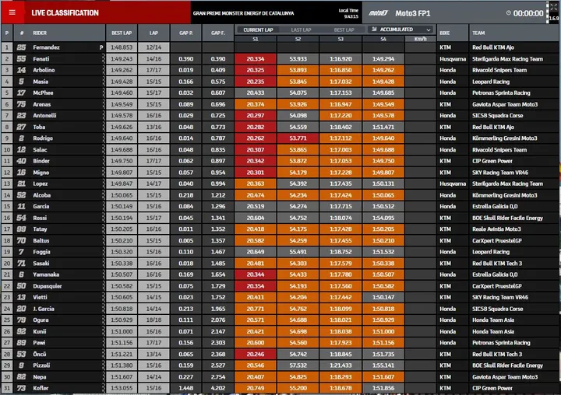This screenshot has height=395, width=561.
Task: Click Rossi's S4 time 1:54.095
Action: (x=383, y=218)
